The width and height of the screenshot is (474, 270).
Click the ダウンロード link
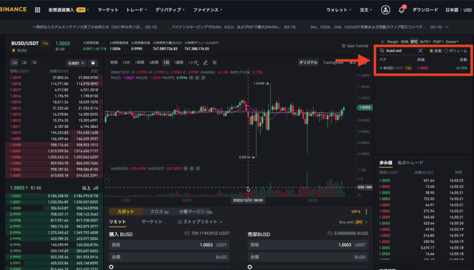click(x=425, y=10)
